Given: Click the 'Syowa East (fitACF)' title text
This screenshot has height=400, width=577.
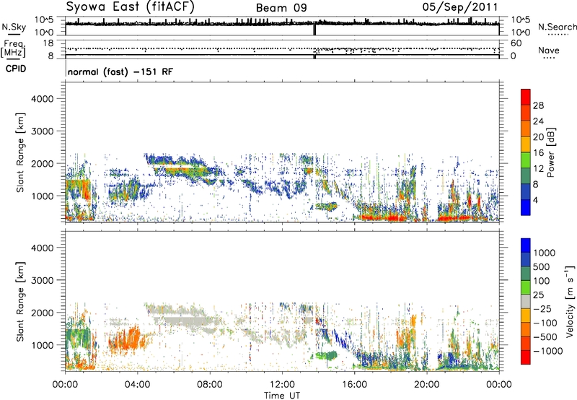Looking at the screenshot, I should point(131,7).
